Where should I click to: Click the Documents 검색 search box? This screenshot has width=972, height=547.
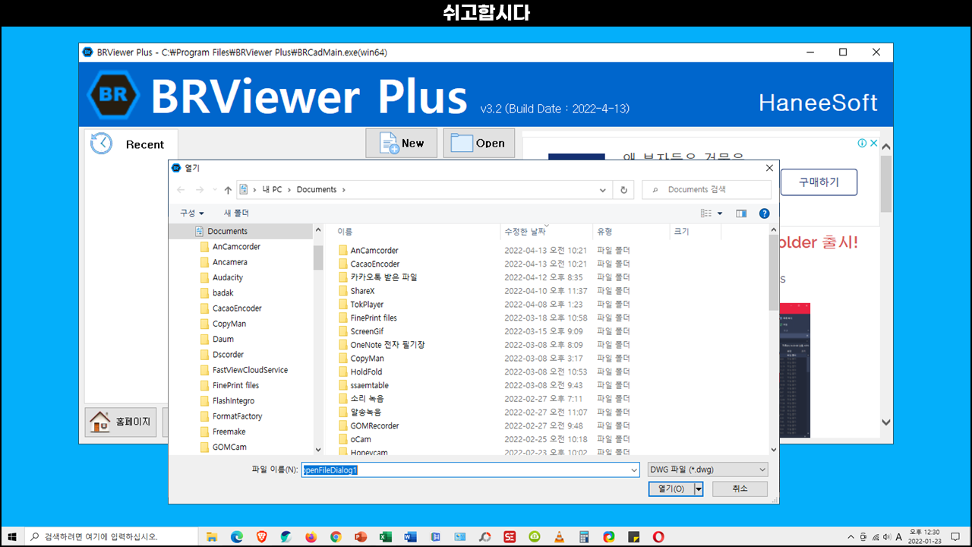(706, 190)
